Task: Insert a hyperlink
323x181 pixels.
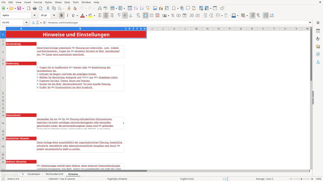Action: 182,8
